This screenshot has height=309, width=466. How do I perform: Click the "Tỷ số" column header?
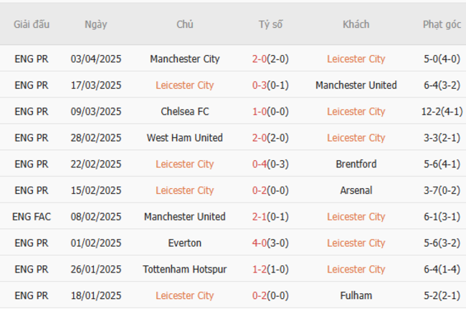click(x=270, y=24)
